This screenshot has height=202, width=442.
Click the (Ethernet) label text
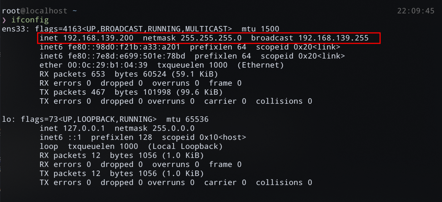[x=261, y=65]
